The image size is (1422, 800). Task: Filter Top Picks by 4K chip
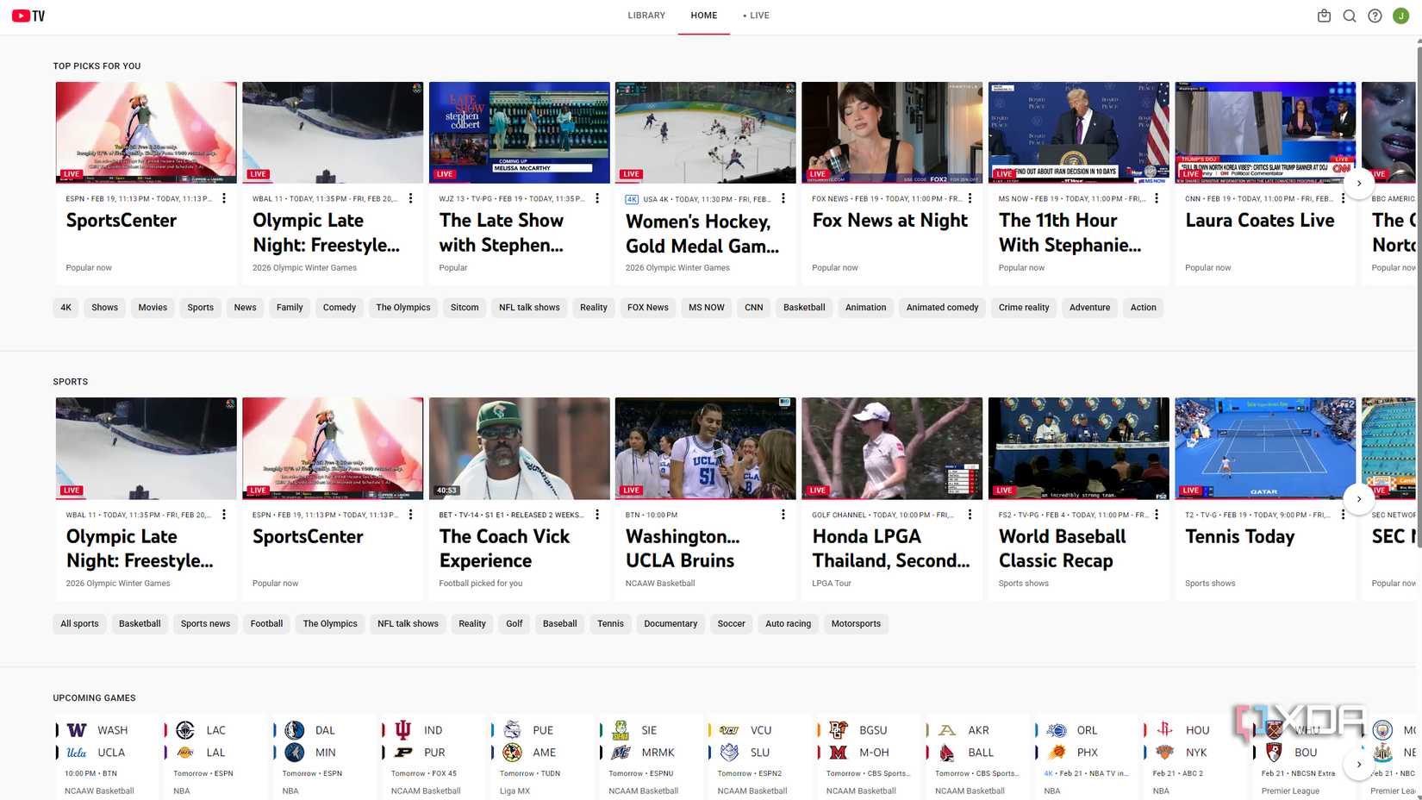pos(66,308)
